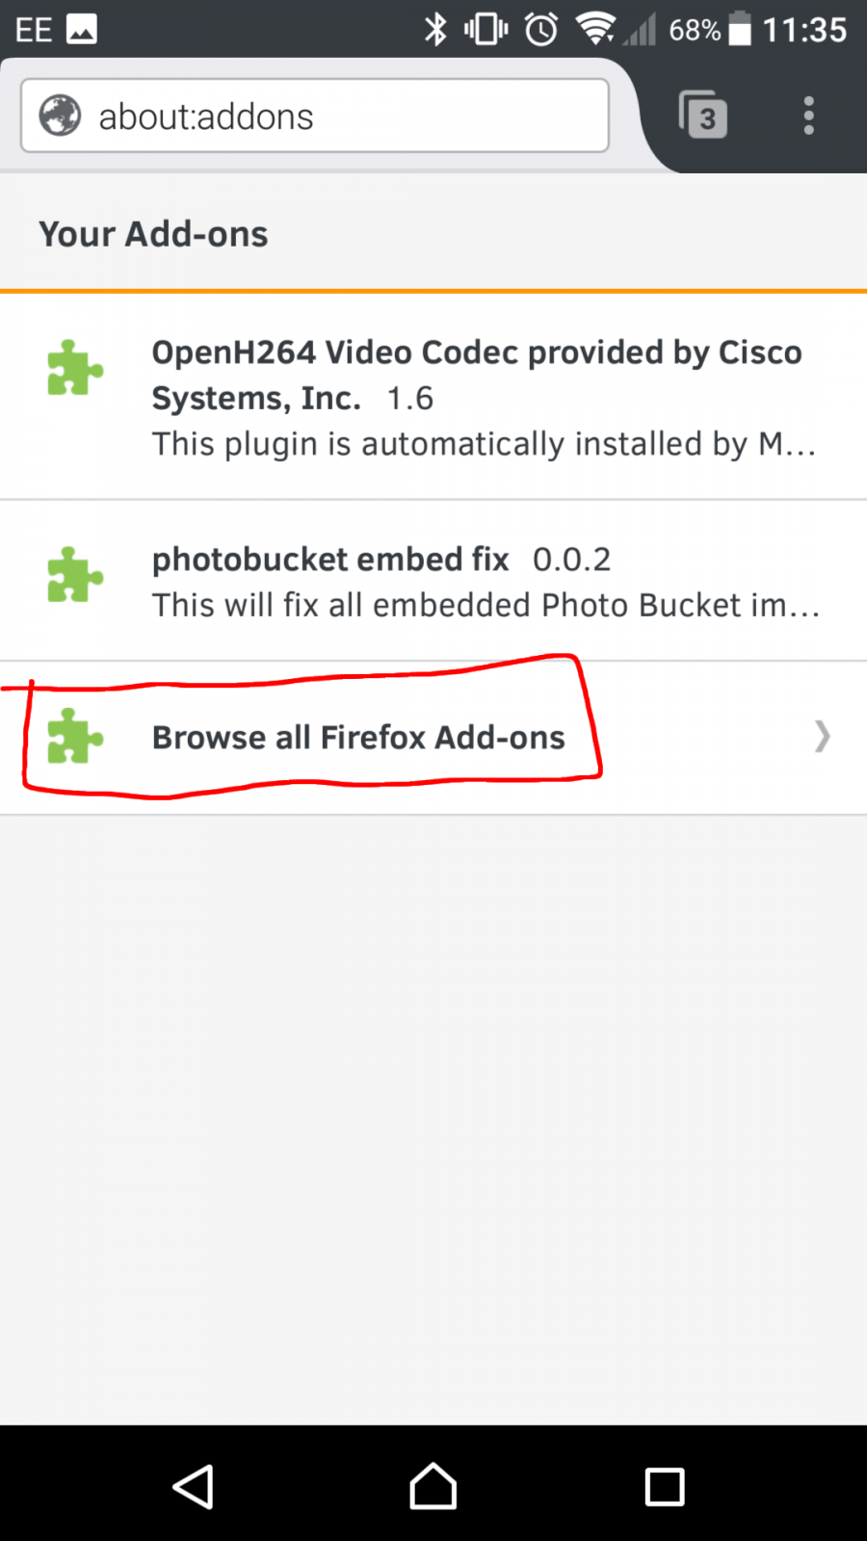Tap the Android recent apps square button

click(x=665, y=1486)
